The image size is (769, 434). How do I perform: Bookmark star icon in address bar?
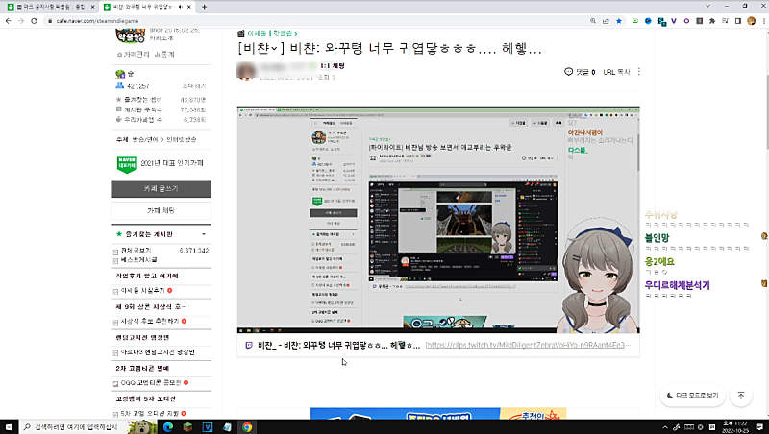[619, 21]
